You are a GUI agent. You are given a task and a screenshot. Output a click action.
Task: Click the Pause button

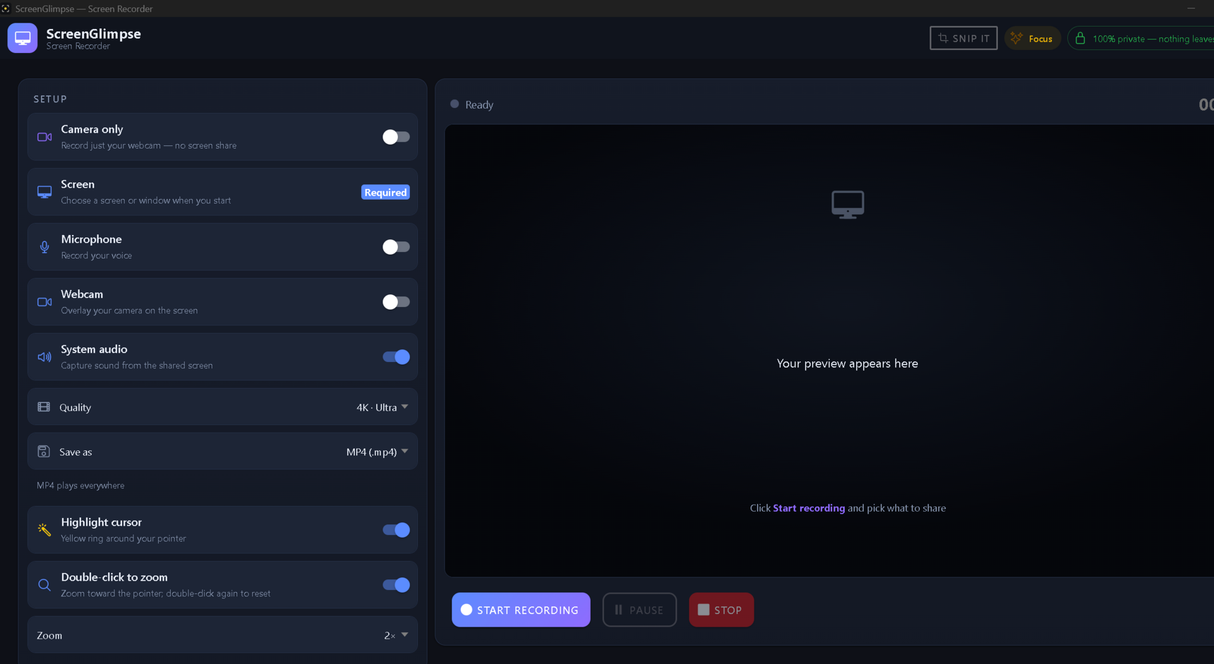pyautogui.click(x=639, y=610)
